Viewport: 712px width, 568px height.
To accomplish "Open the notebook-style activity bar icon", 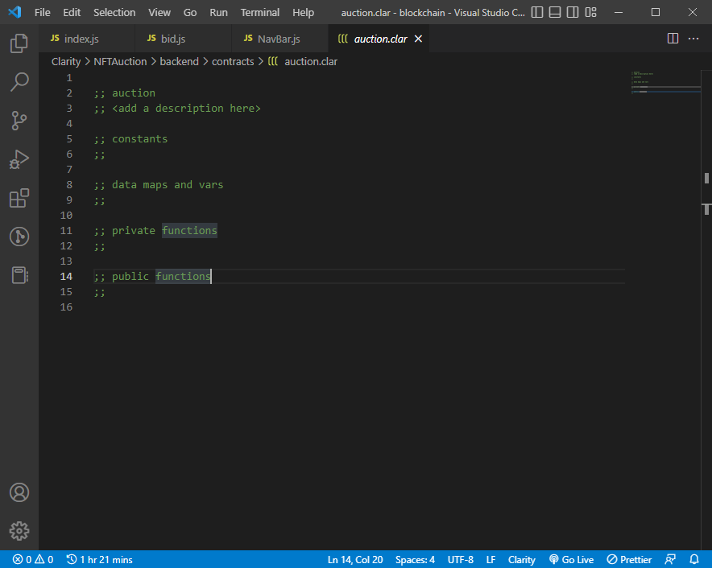I will [x=19, y=275].
